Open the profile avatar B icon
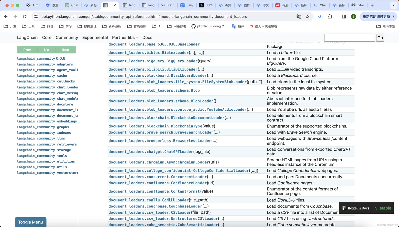 click(x=353, y=16)
